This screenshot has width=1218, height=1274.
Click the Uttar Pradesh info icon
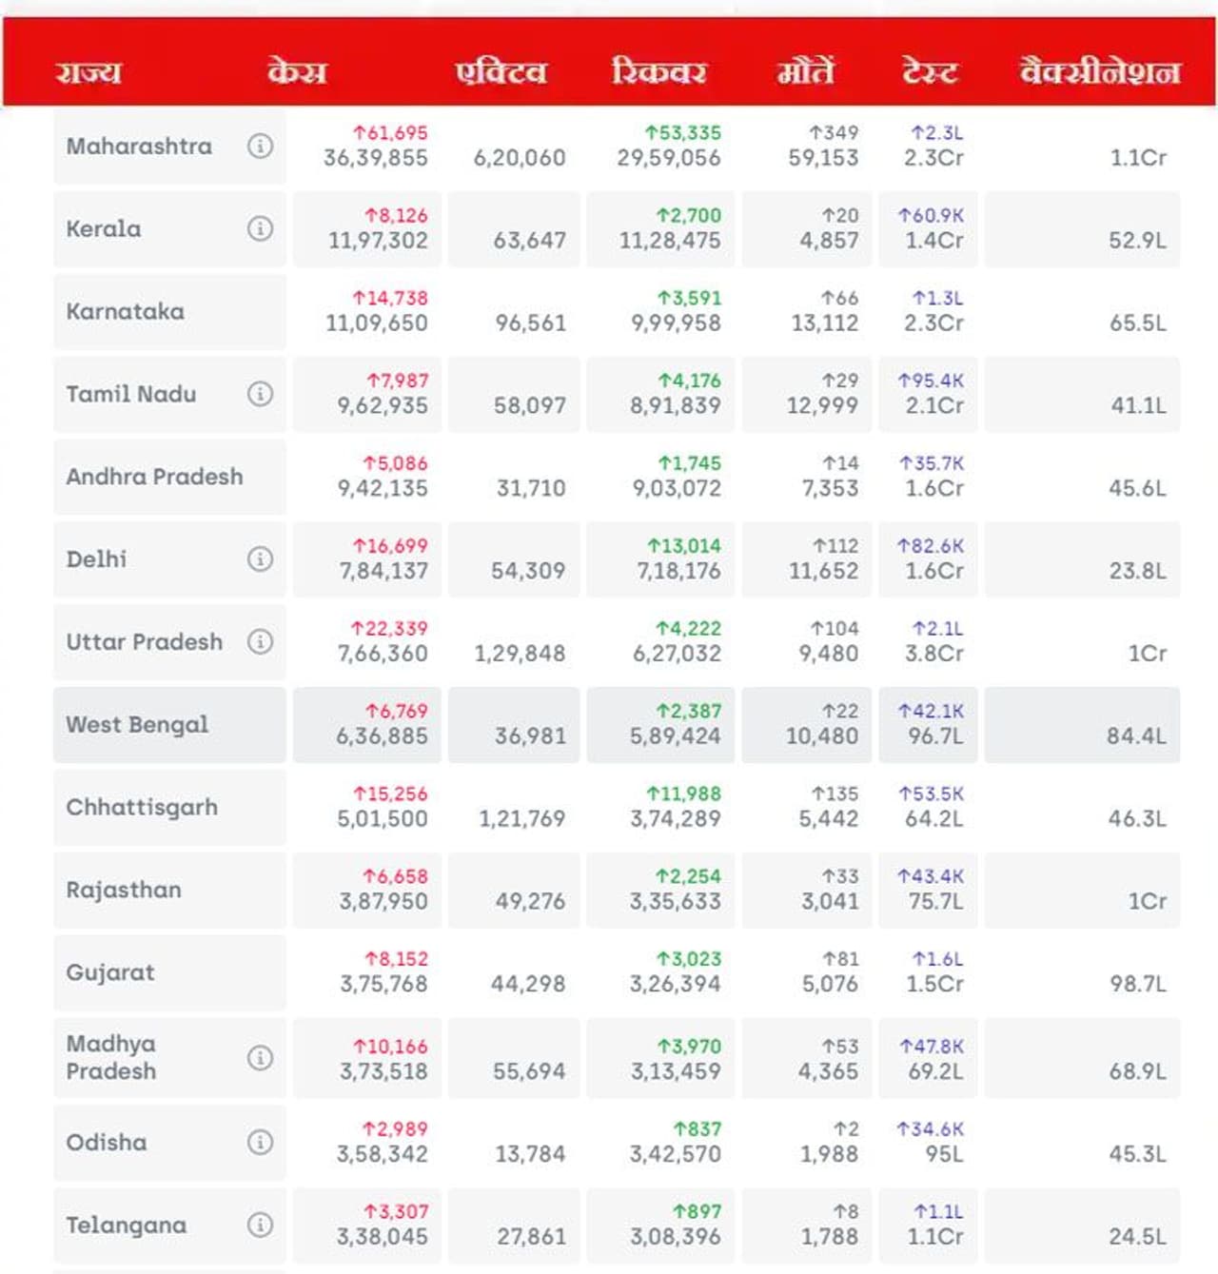coord(260,641)
